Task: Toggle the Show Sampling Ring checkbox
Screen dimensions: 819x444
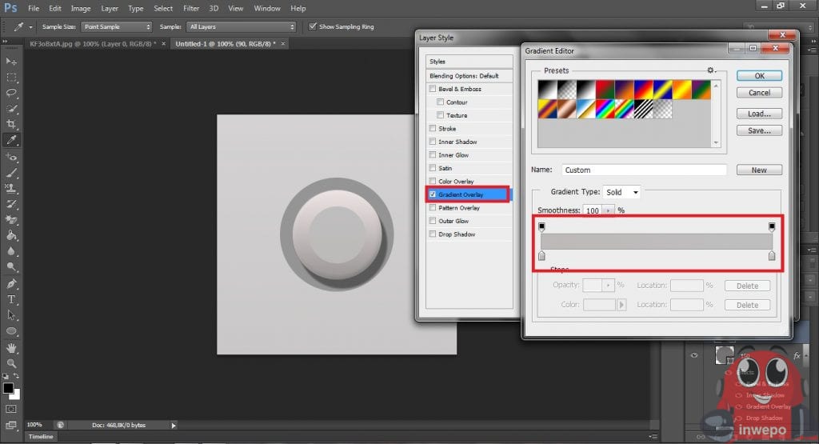Action: point(312,26)
